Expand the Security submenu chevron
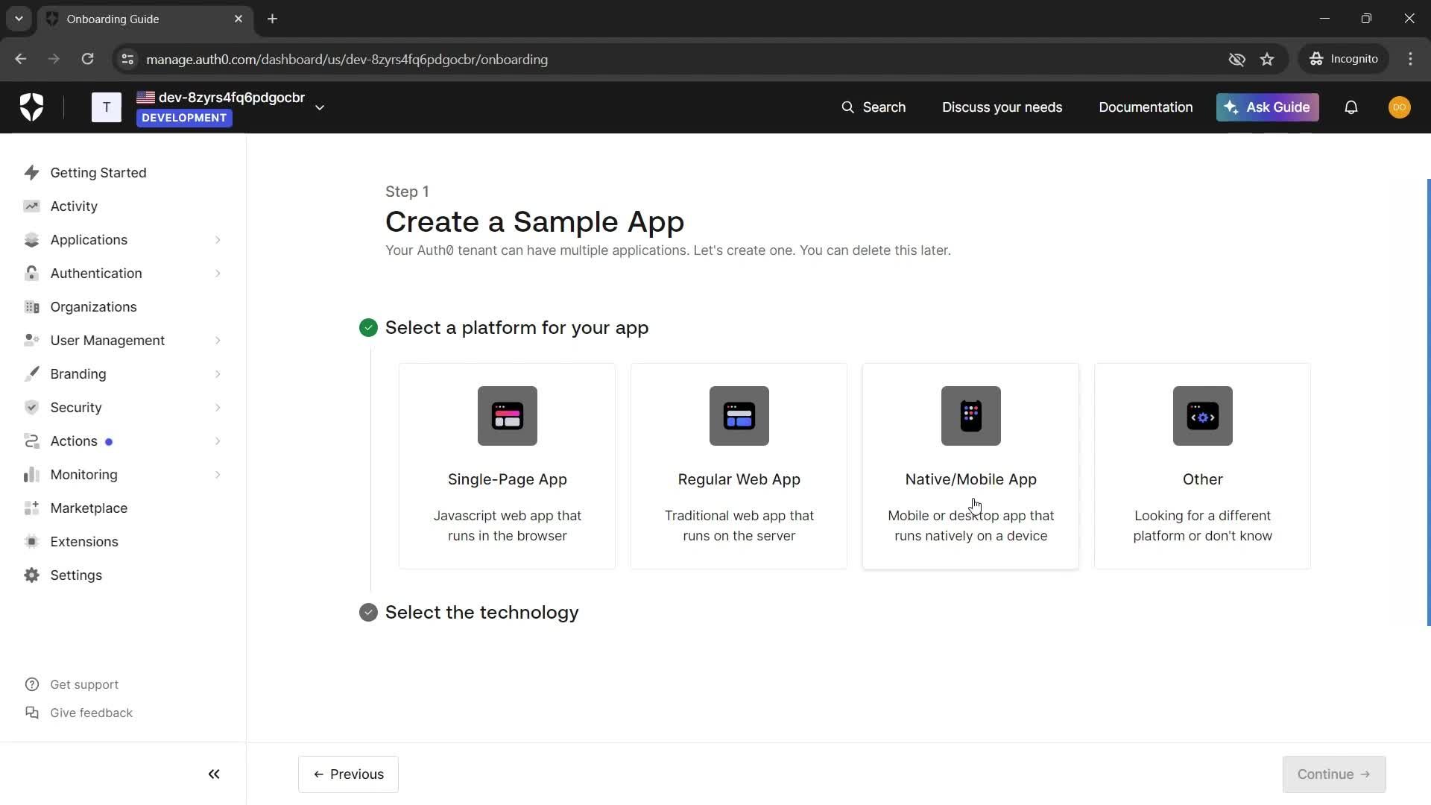1431x805 pixels. [x=218, y=408]
